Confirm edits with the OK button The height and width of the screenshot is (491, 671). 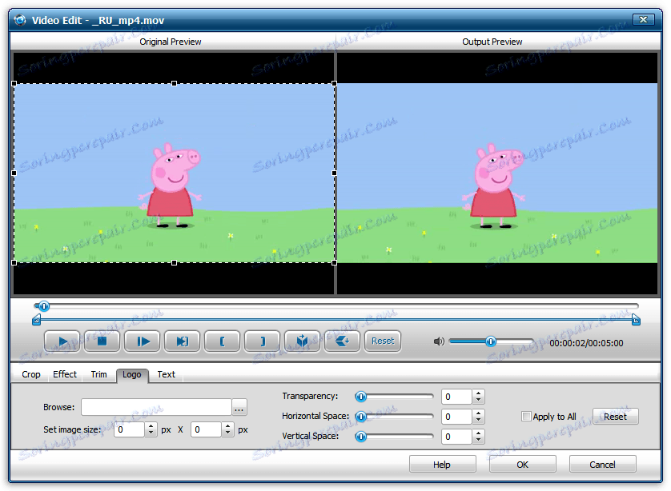pos(522,464)
